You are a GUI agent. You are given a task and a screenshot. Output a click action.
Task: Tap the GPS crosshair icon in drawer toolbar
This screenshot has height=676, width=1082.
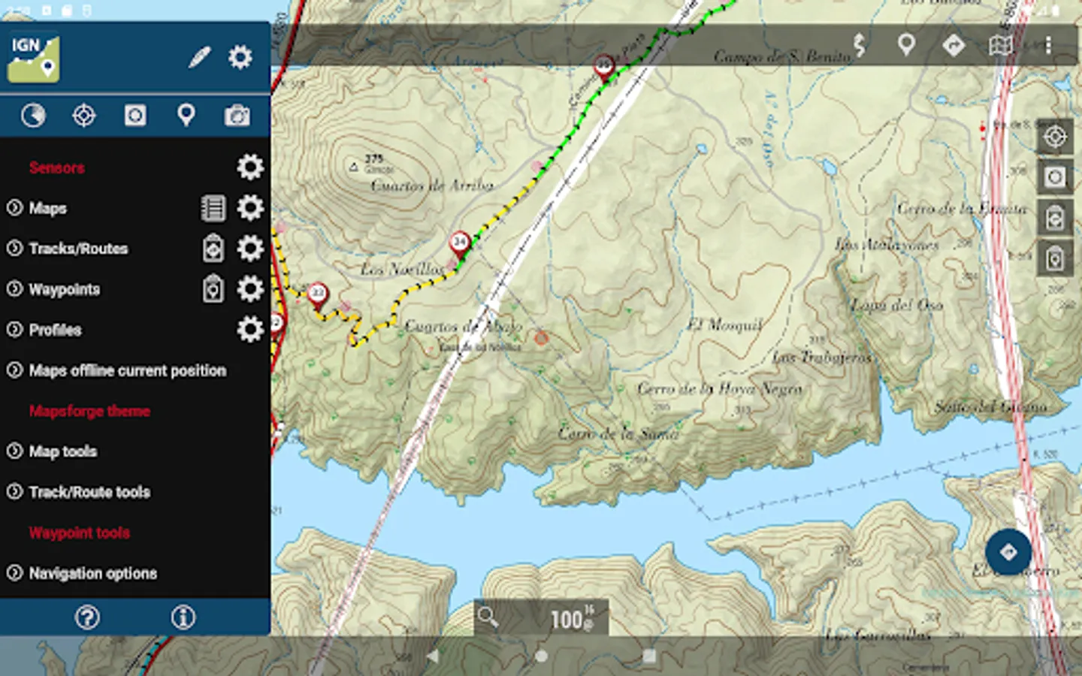(83, 116)
